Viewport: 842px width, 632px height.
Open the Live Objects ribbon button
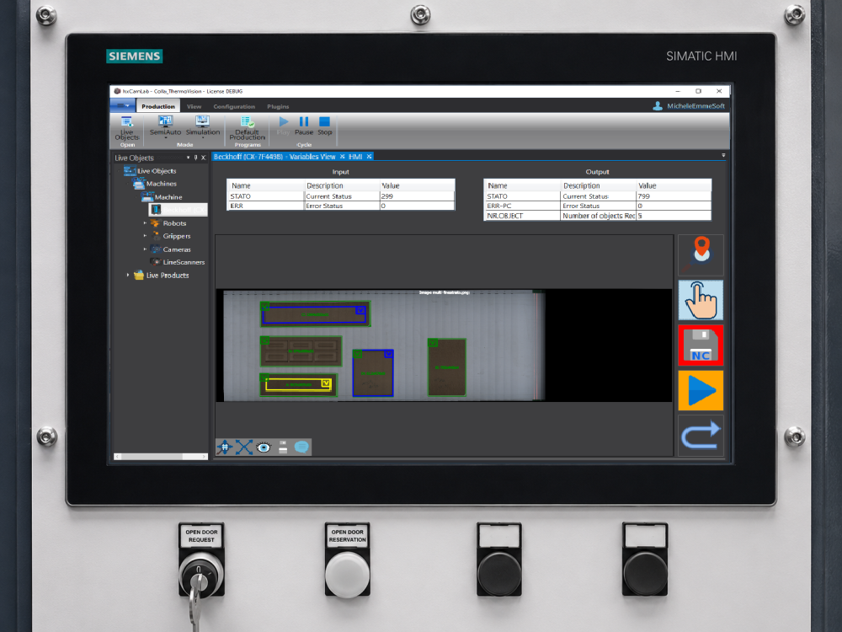[127, 129]
